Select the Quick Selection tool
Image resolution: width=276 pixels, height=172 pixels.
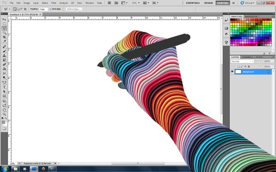(4, 33)
